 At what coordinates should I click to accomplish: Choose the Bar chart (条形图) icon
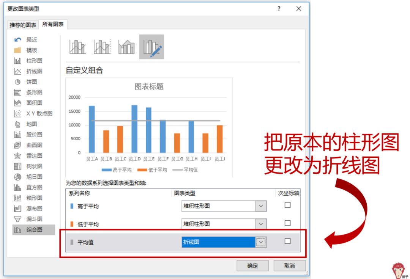pyautogui.click(x=17, y=92)
